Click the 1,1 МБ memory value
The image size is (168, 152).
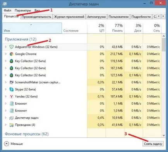pyautogui.click(x=118, y=104)
